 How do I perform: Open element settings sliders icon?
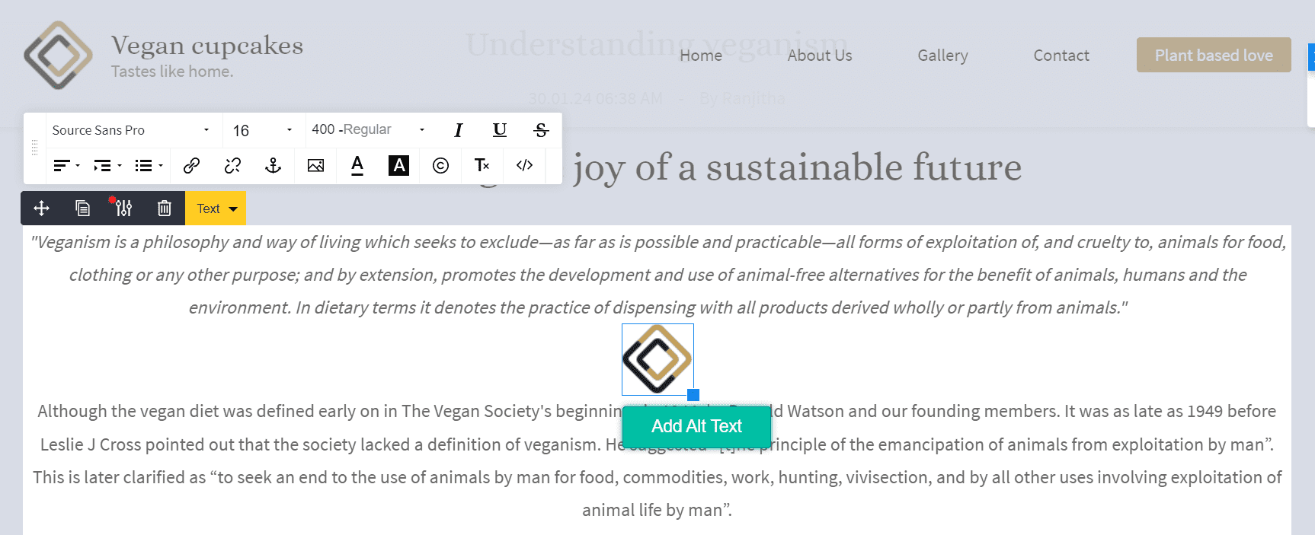pos(123,209)
